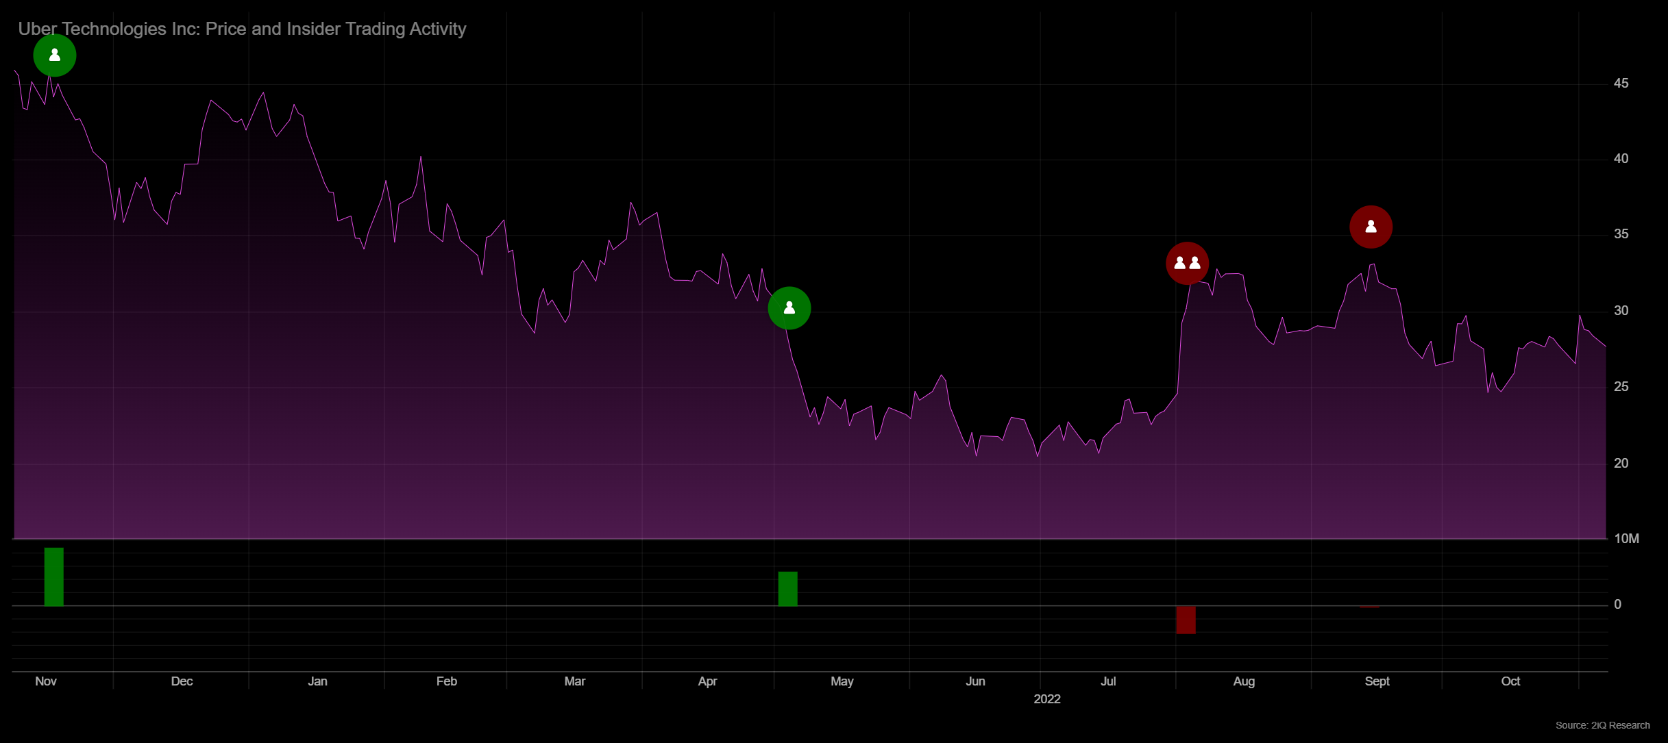
Task: Click the 'Jan' x-axis label
Action: click(x=317, y=681)
